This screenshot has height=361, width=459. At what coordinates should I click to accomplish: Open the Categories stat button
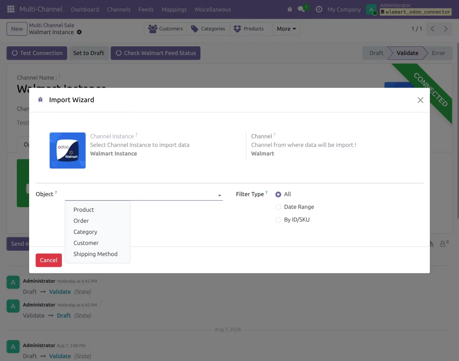pos(208,29)
